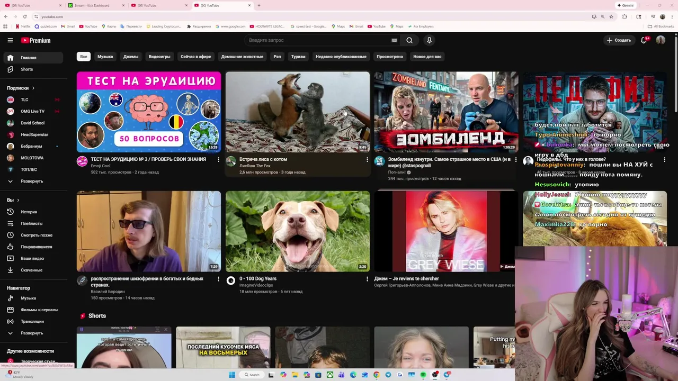This screenshot has height=381, width=678.
Task: Select Новое для вас chip
Action: pos(427,57)
